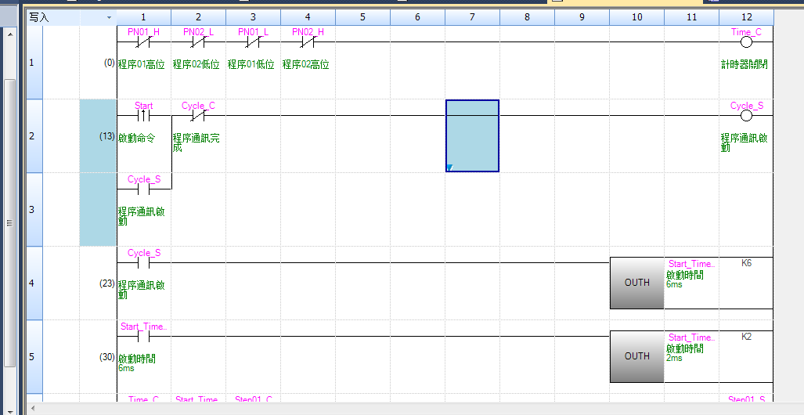Open the 写入 mode dropdown
Image resolution: width=804 pixels, height=415 pixels.
point(109,16)
